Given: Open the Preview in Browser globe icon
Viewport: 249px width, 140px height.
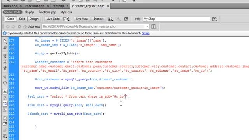Looking at the screenshot, I should [x=110, y=19].
